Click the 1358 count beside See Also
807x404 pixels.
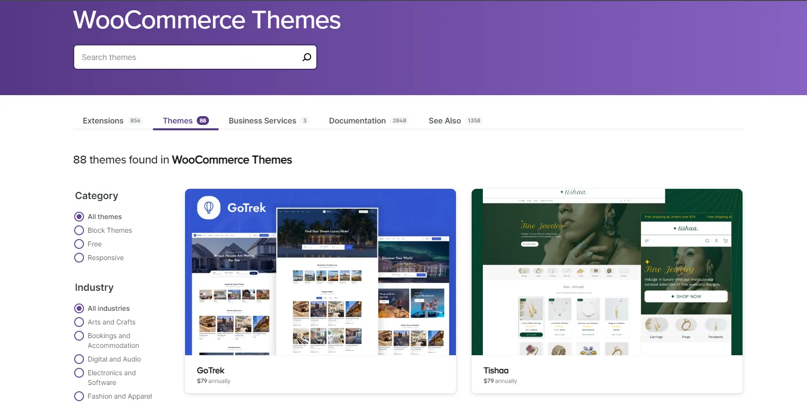coord(474,121)
